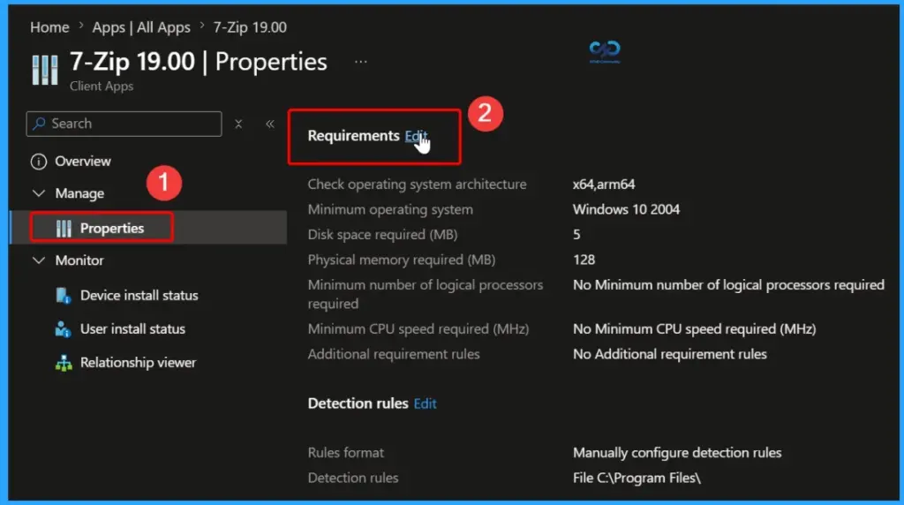Image resolution: width=904 pixels, height=505 pixels.
Task: Select the Windows 10 2004 value
Action: pos(626,210)
